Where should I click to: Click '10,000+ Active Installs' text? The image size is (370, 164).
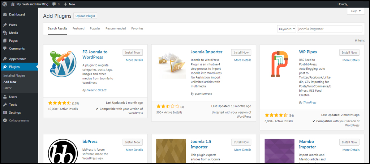pos(63,109)
